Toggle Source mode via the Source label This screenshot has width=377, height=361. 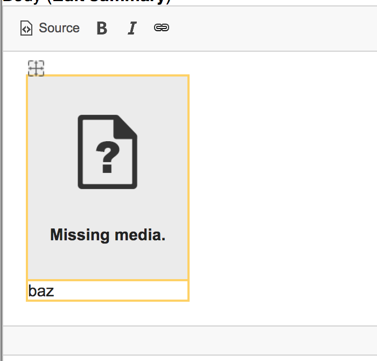(x=59, y=28)
